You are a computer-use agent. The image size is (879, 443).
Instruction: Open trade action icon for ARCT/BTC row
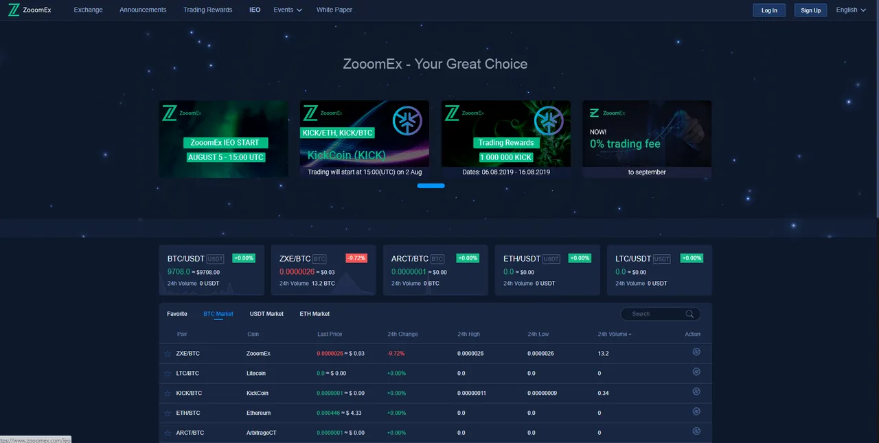pyautogui.click(x=696, y=431)
